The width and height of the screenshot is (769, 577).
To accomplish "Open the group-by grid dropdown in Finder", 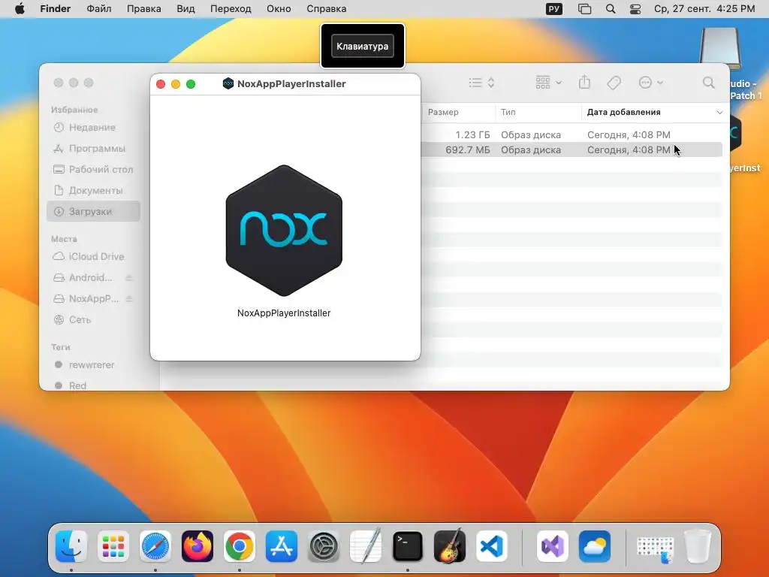I will (548, 83).
